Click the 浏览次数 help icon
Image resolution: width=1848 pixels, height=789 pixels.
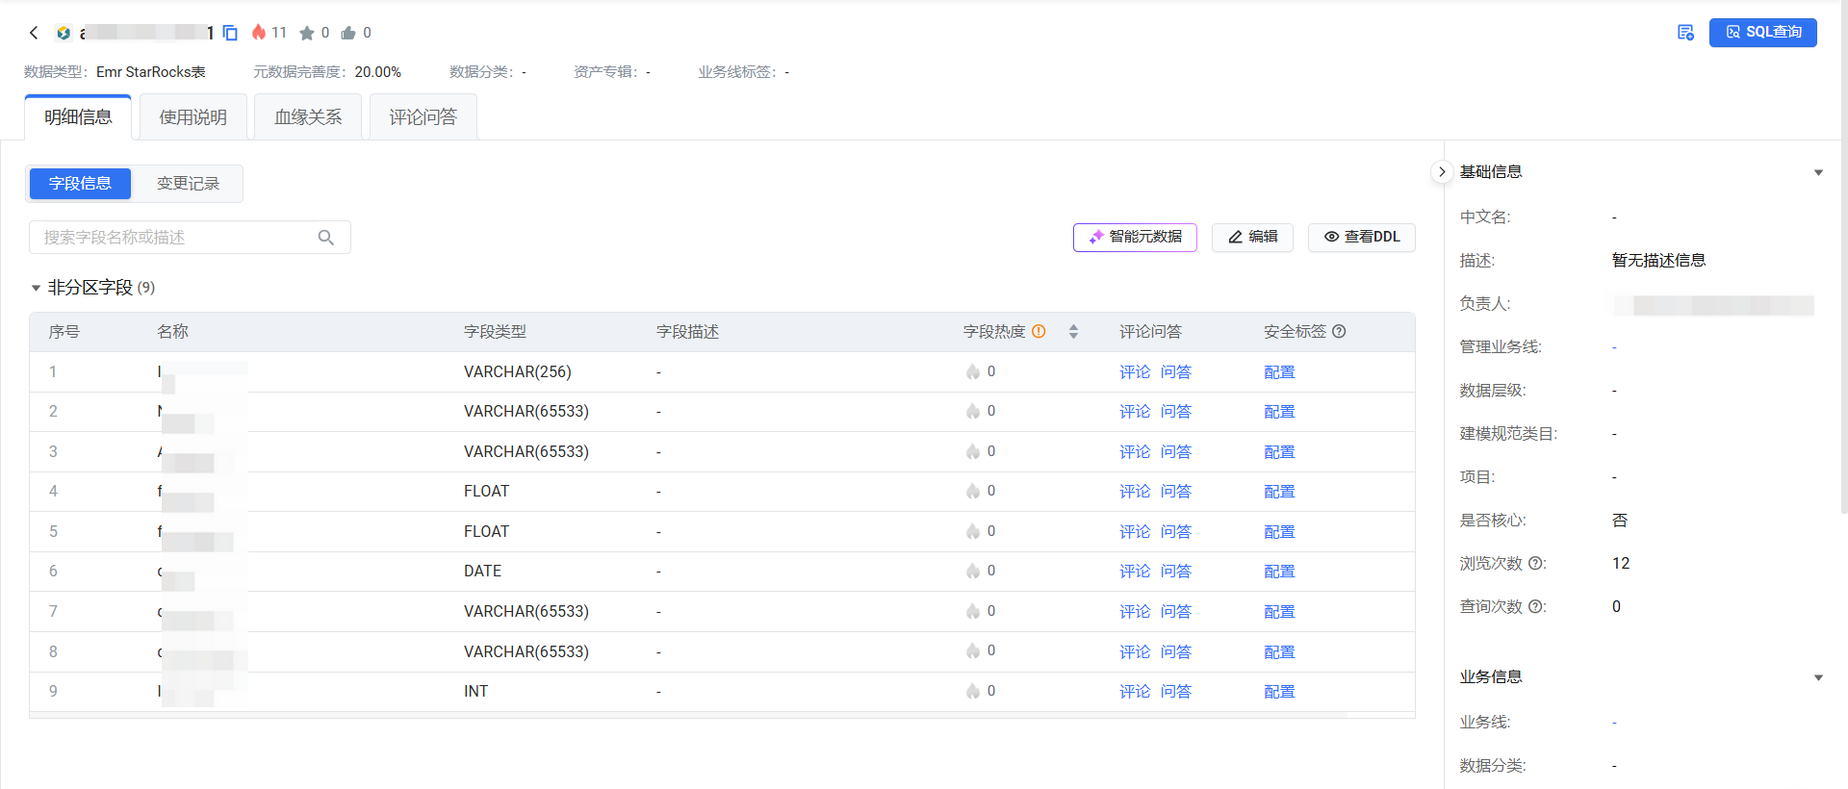click(1535, 564)
